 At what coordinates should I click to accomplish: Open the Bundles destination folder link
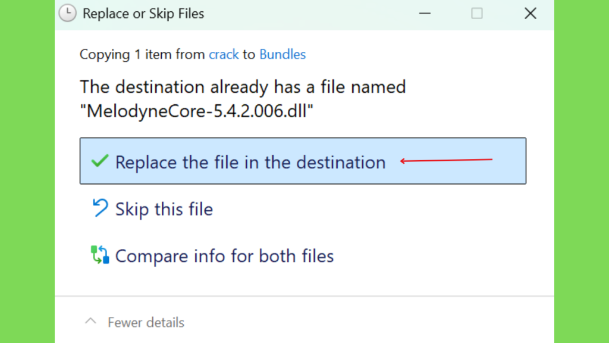tap(282, 54)
